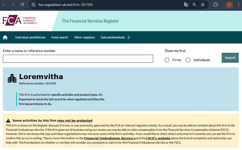The image size is (242, 150).
Task: Click the Search button
Action: click(230, 58)
